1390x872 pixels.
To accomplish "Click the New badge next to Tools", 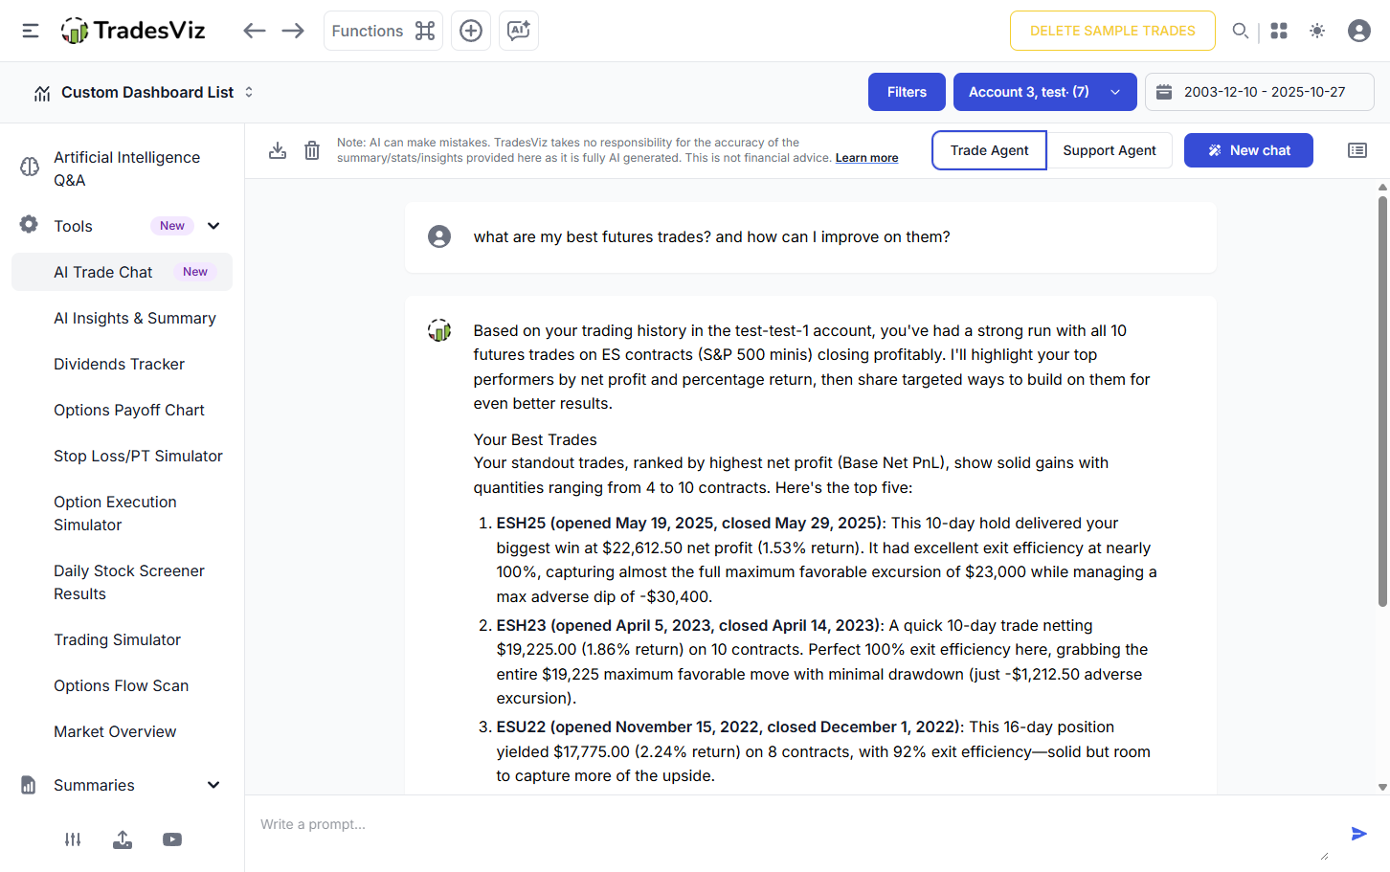I will pos(172,226).
